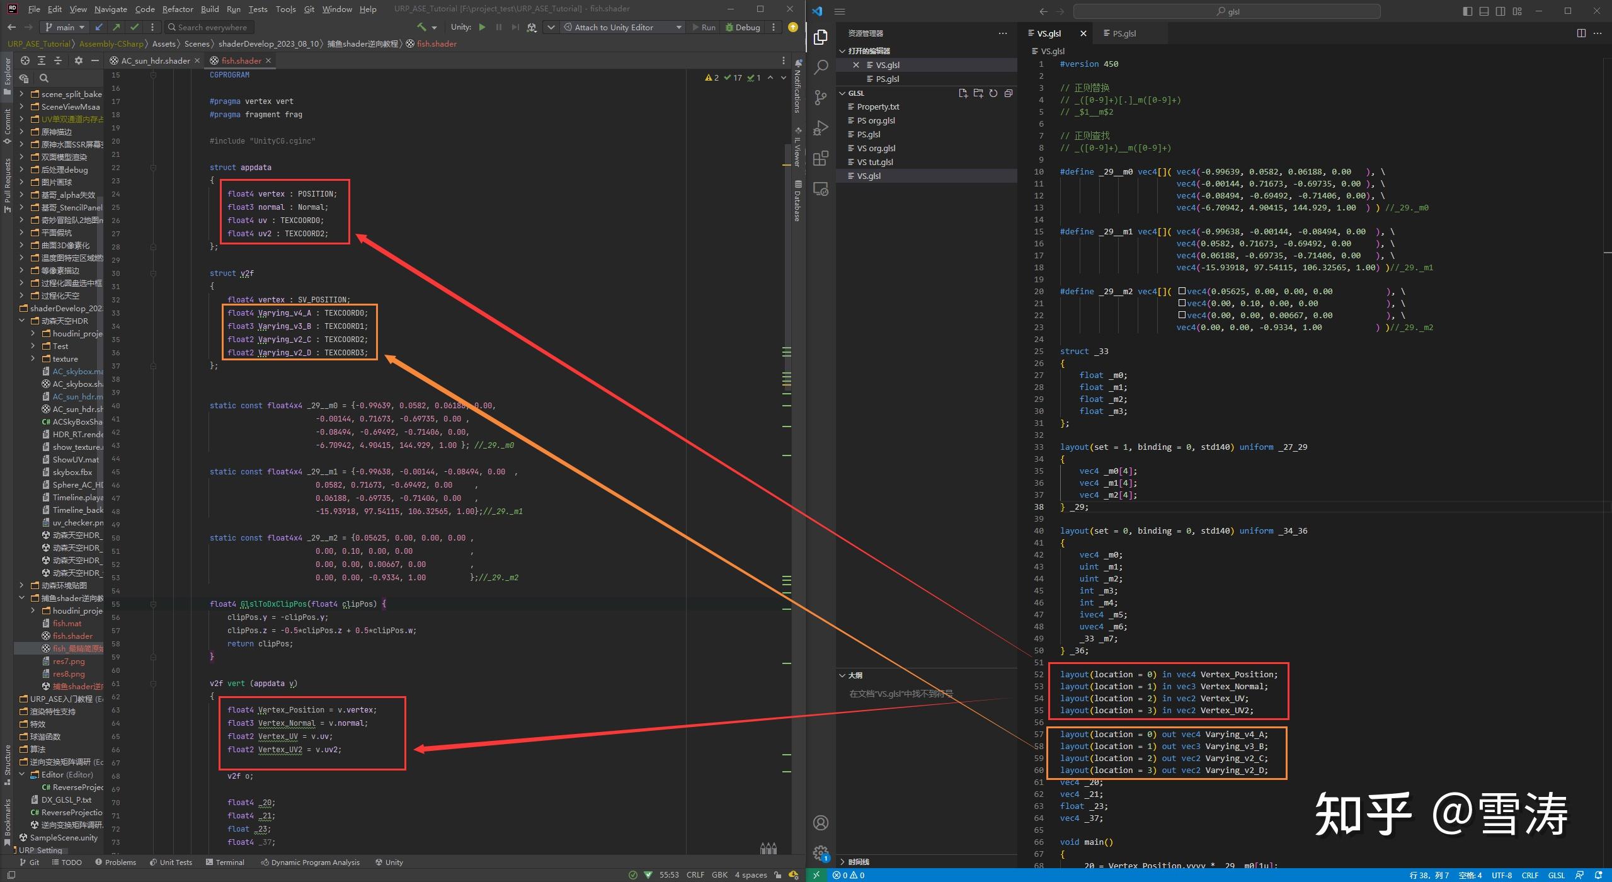
Task: Open main branch dropdown in Rider
Action: coord(65,27)
